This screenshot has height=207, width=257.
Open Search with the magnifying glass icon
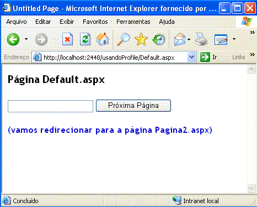123,39
